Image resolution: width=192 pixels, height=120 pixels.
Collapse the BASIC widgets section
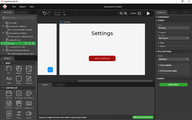coord(3,63)
